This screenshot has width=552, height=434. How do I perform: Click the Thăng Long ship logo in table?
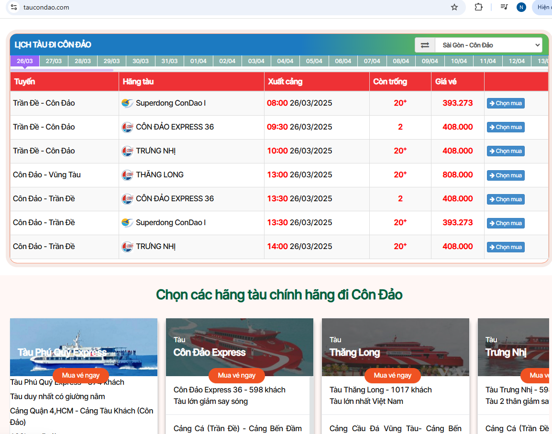click(x=127, y=175)
